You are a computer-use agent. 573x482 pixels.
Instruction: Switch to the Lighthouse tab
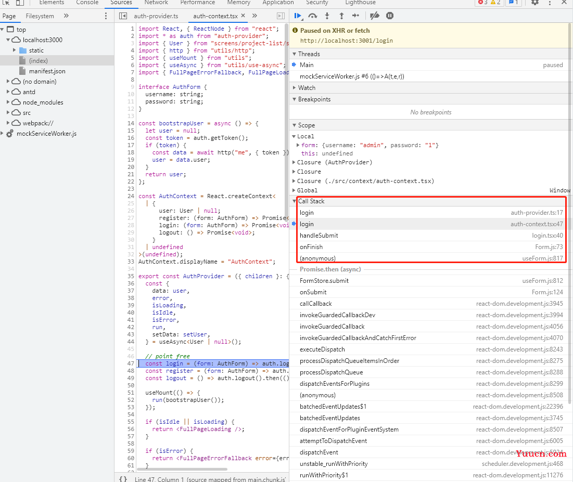tap(360, 3)
